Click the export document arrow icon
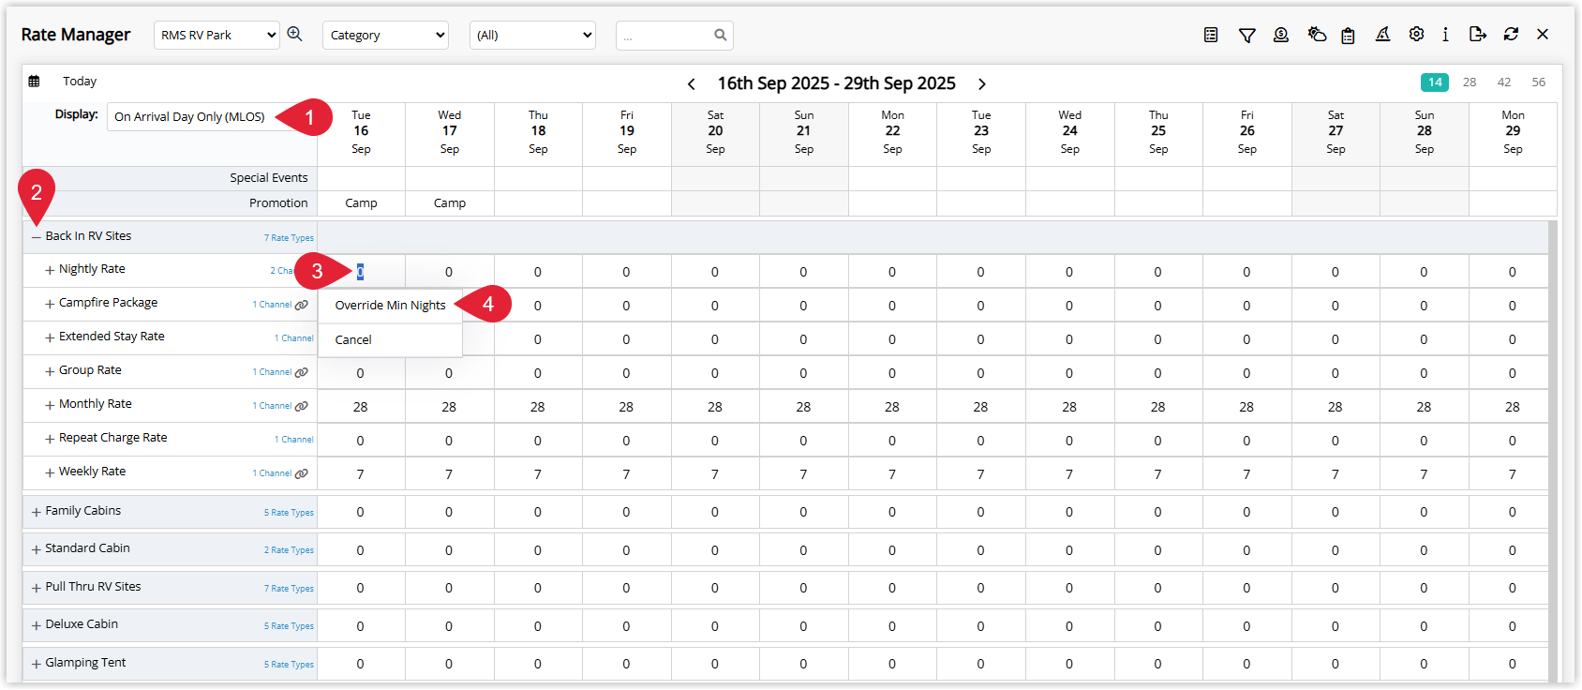 [x=1478, y=34]
